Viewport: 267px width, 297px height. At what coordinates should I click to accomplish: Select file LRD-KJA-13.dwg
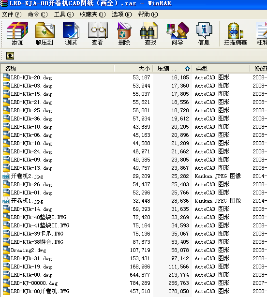pos(31,168)
